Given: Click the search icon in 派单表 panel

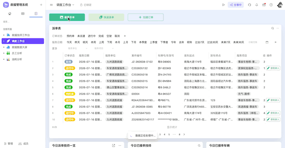Looking at the screenshot, I should 272,28.
